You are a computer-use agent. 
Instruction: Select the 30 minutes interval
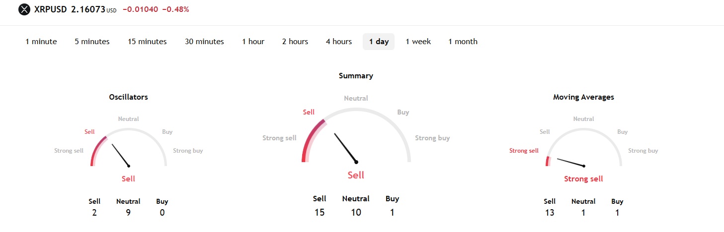pos(204,42)
